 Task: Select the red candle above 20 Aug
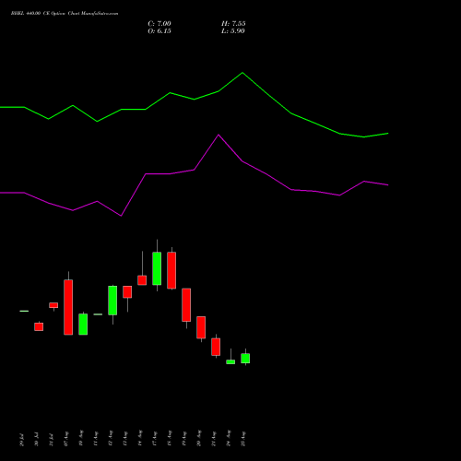(x=201, y=327)
